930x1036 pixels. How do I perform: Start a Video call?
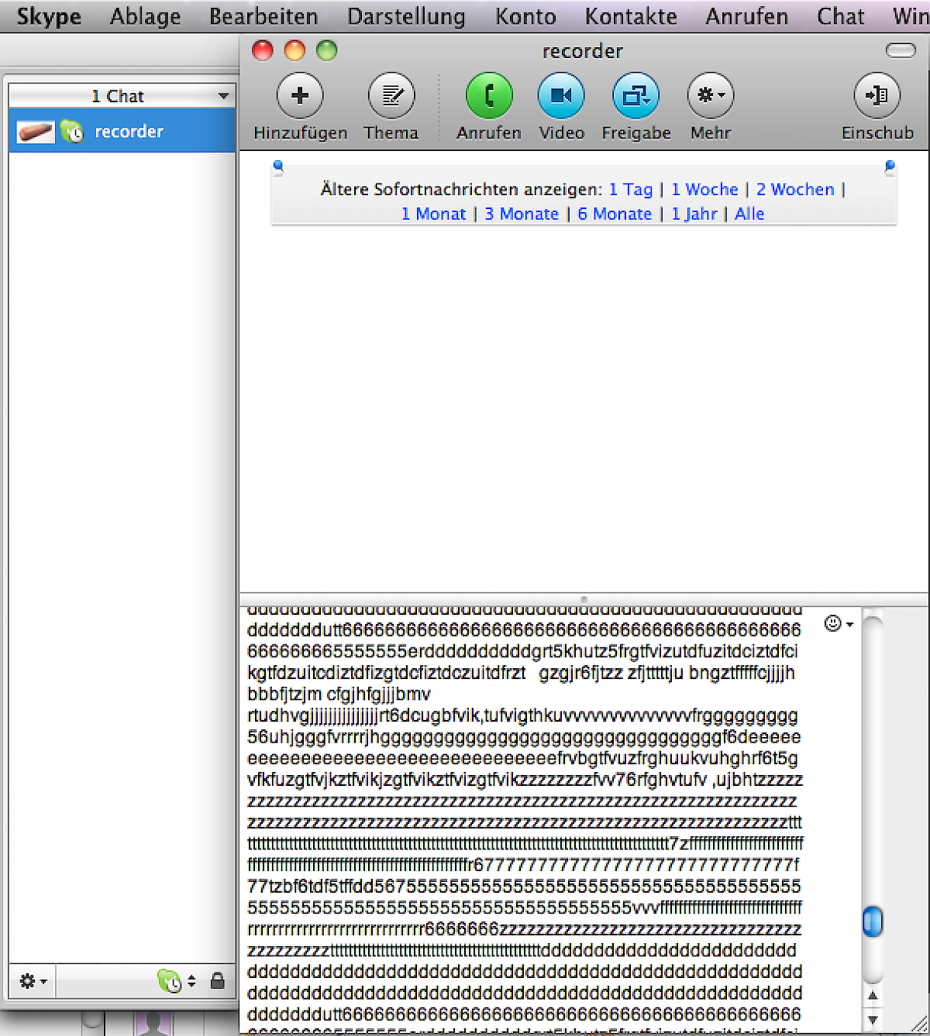(x=561, y=96)
